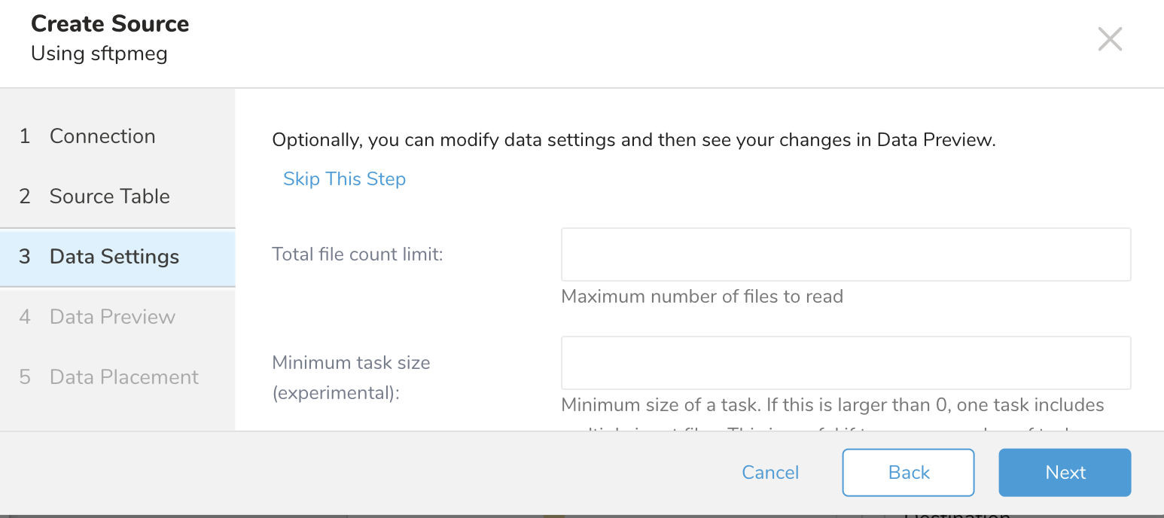Open the Source Table step
This screenshot has height=518, width=1164.
coord(110,197)
